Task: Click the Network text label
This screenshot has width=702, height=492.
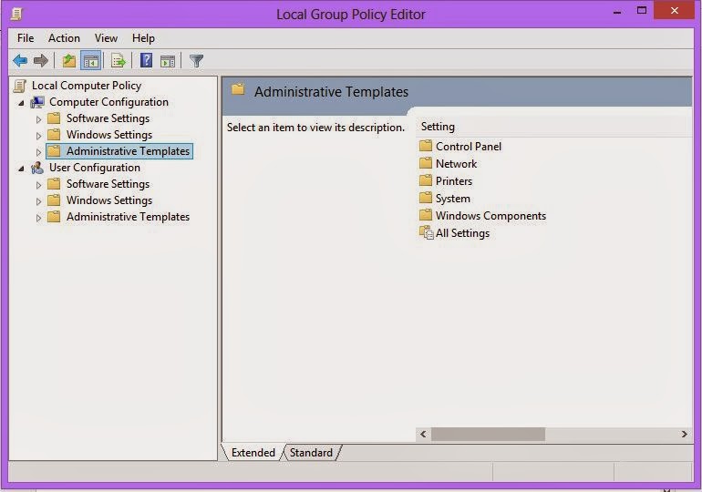Action: coord(456,164)
